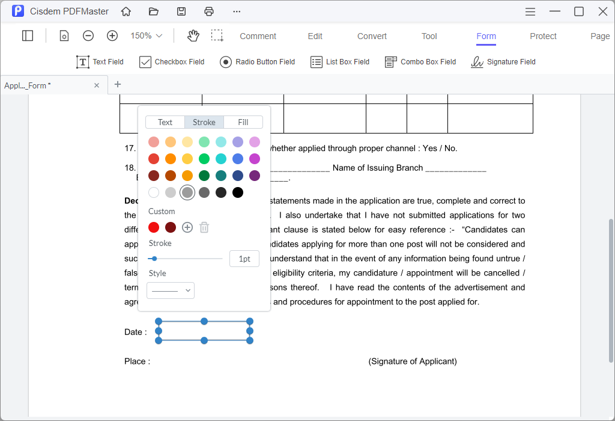Pick the magenta color swatch

(255, 159)
